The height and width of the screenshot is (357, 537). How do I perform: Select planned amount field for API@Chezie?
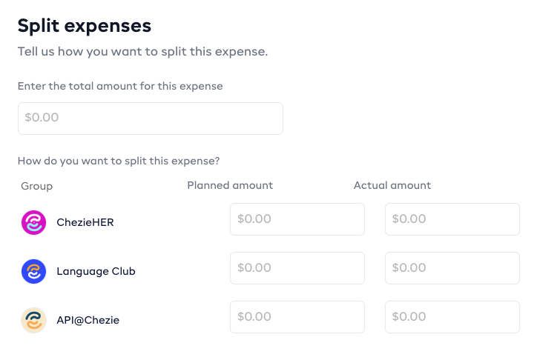click(x=297, y=317)
